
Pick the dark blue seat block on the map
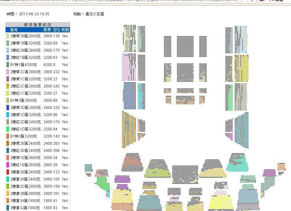point(130,96)
